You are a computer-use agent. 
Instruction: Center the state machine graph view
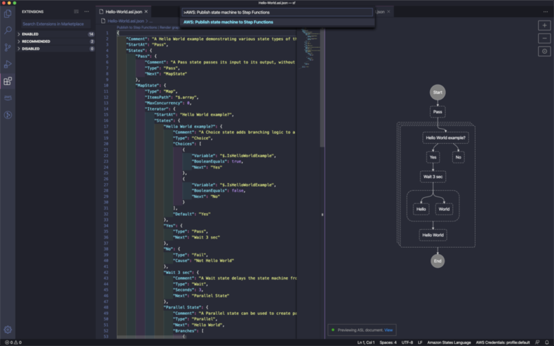click(x=544, y=51)
